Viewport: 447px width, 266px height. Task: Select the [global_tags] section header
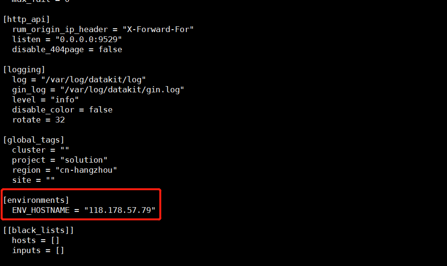pos(34,140)
